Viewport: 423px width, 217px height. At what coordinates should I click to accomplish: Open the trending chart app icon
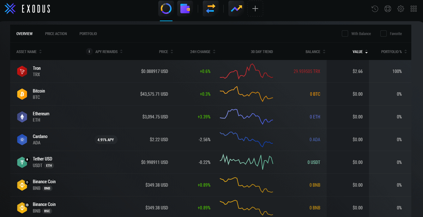(x=236, y=9)
